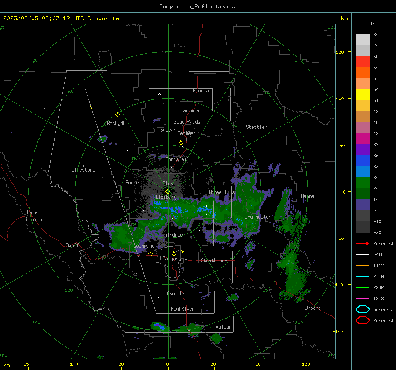Viewport: 396px width, 370px height.
Task: Click the Didsbury town label
Action: [166, 197]
